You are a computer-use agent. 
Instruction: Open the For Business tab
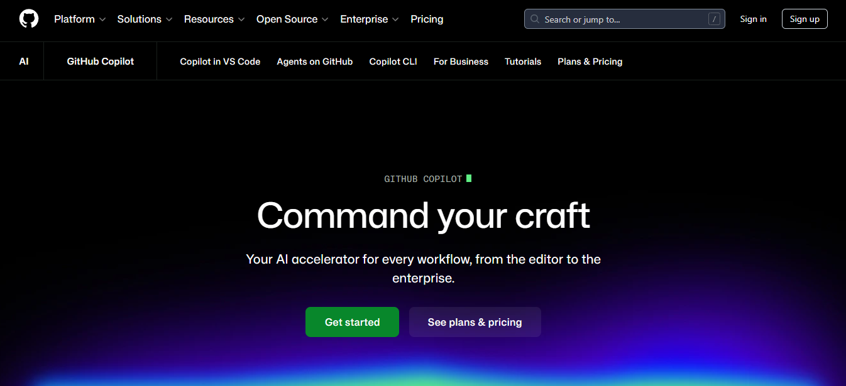[x=461, y=62]
